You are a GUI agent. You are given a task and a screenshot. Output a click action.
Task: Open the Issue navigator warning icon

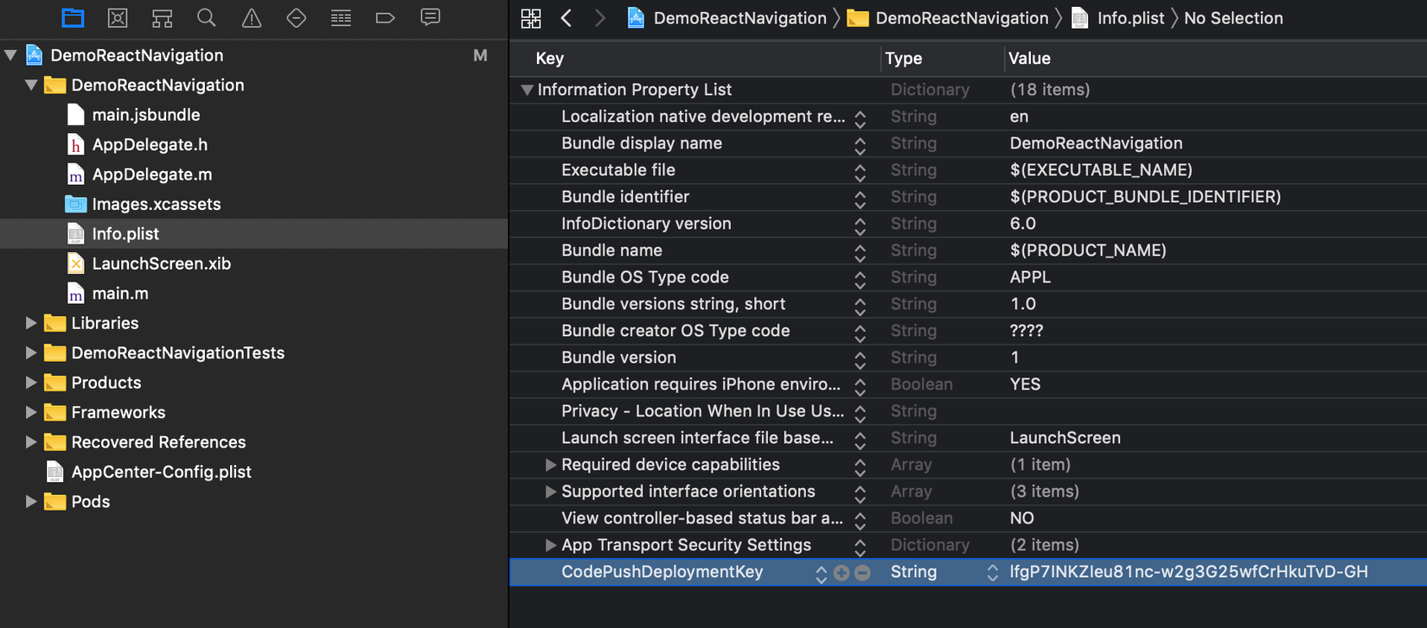click(x=252, y=17)
